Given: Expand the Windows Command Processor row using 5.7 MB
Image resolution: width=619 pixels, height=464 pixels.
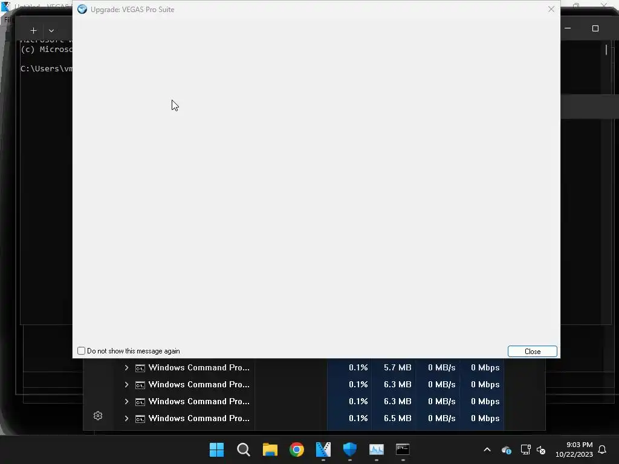Looking at the screenshot, I should [x=126, y=367].
